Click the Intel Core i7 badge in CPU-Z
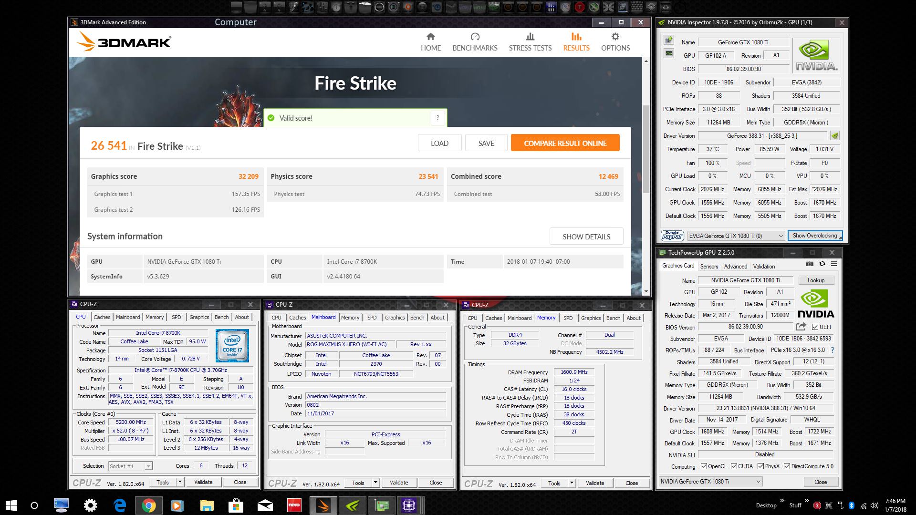The image size is (916, 515). 232,346
